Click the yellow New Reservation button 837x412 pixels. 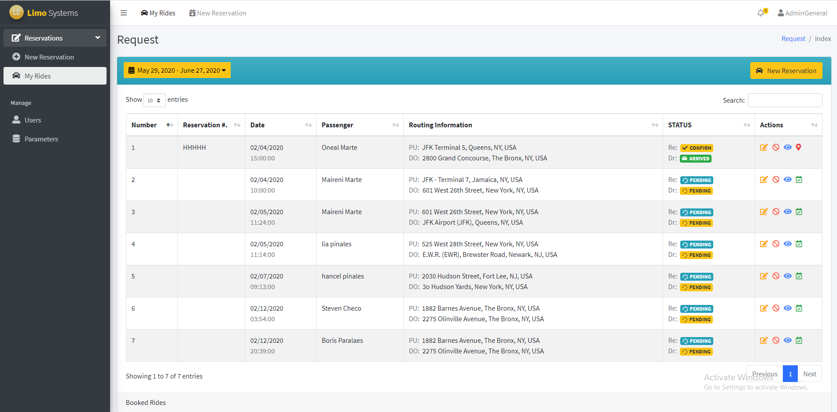point(786,71)
